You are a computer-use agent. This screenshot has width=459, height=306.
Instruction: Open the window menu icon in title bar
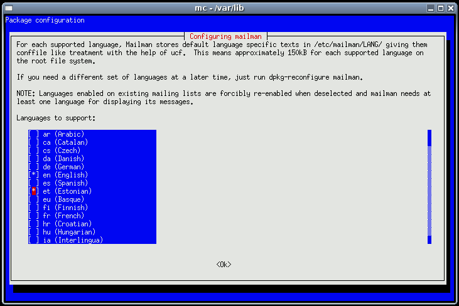click(9, 8)
